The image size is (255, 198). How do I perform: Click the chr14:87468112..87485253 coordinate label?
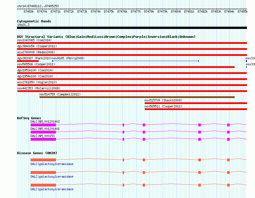[38, 6]
